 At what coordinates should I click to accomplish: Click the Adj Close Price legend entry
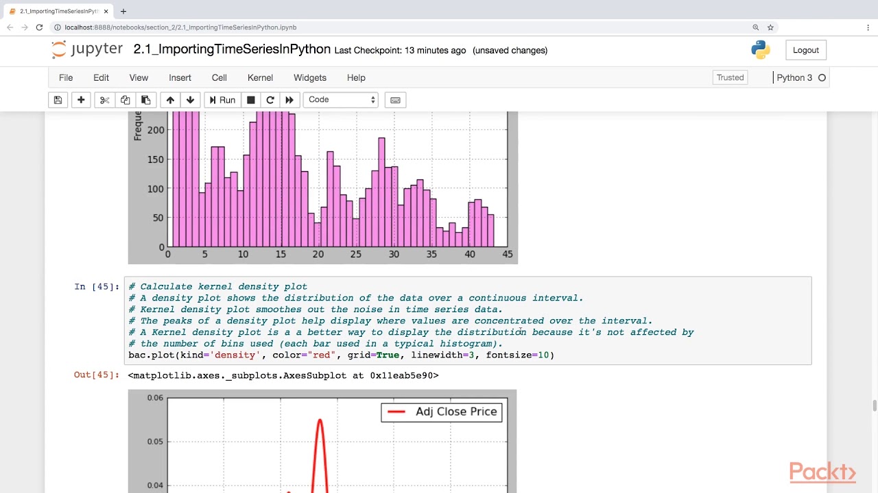coord(442,412)
